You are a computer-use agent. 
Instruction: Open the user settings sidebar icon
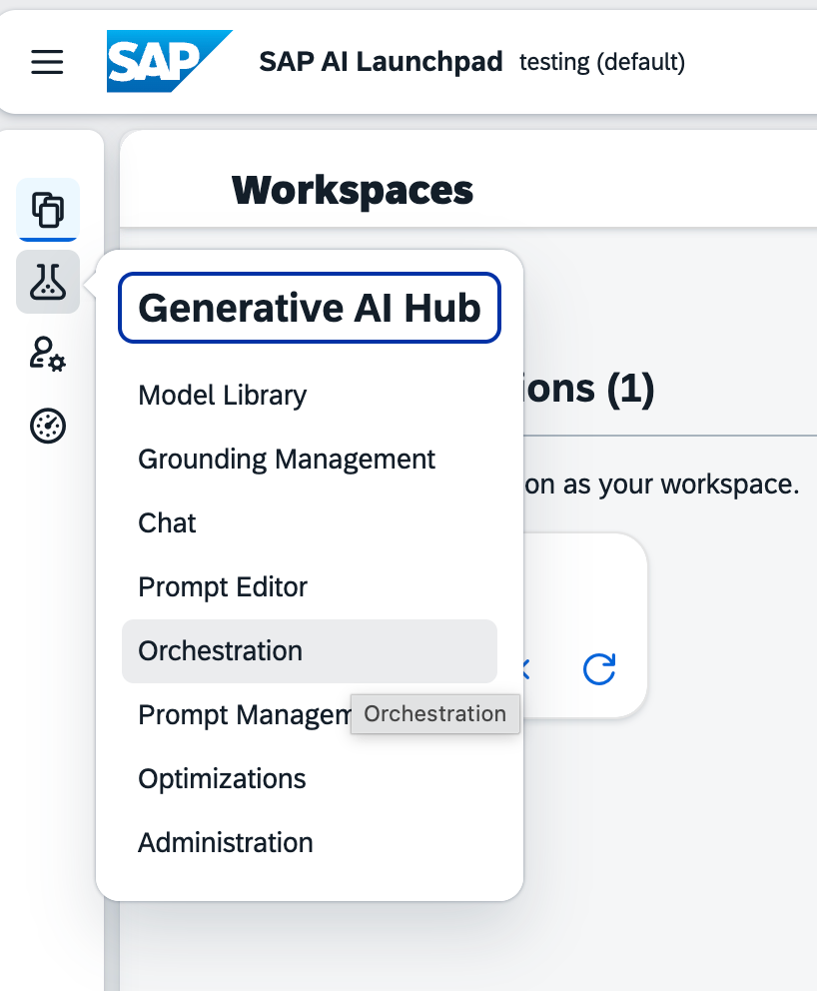click(48, 354)
